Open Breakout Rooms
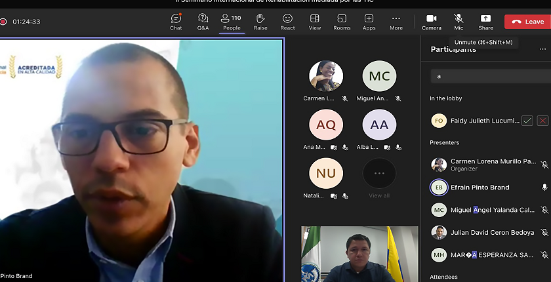The width and height of the screenshot is (551, 282). coord(342,22)
